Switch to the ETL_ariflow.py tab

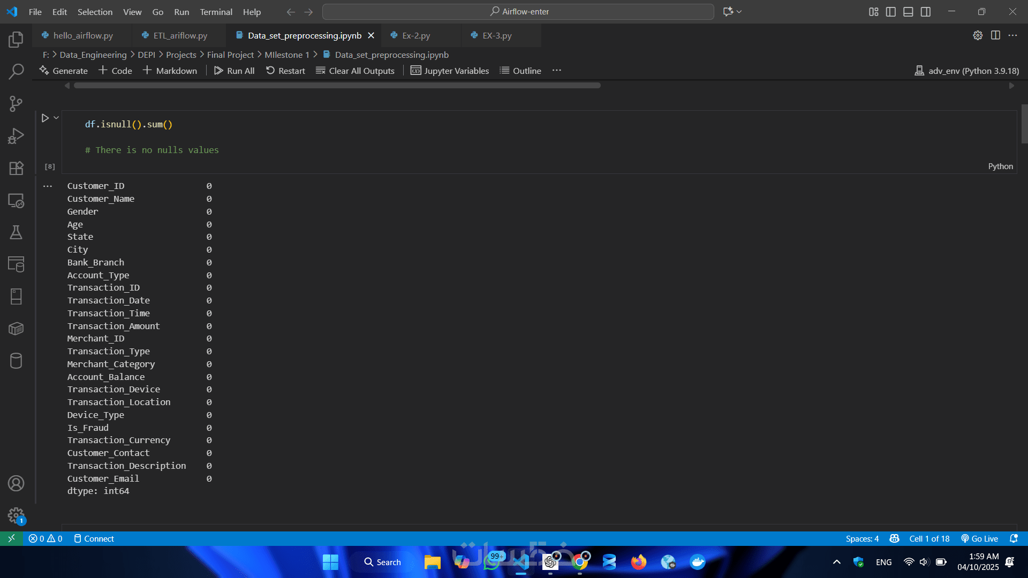(180, 35)
